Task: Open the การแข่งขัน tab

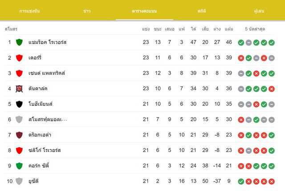Action: tap(29, 11)
